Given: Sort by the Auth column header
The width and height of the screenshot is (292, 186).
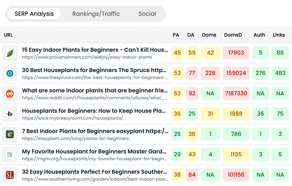Looking at the screenshot, I should 259,35.
